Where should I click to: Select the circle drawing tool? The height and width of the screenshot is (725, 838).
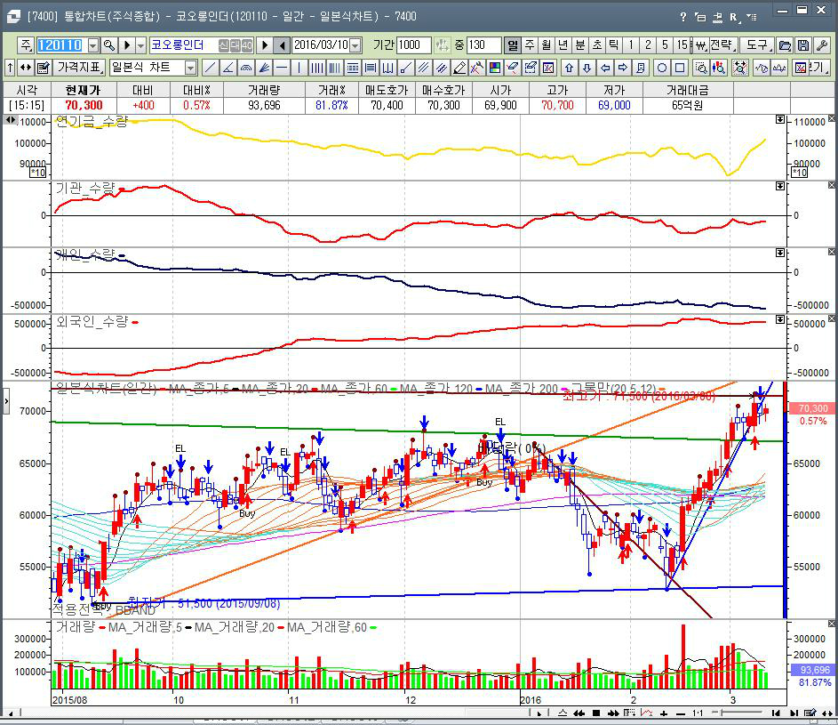pos(662,68)
